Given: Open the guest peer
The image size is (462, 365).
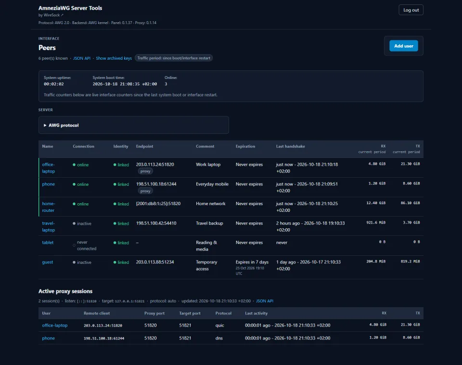Looking at the screenshot, I should 48,262.
